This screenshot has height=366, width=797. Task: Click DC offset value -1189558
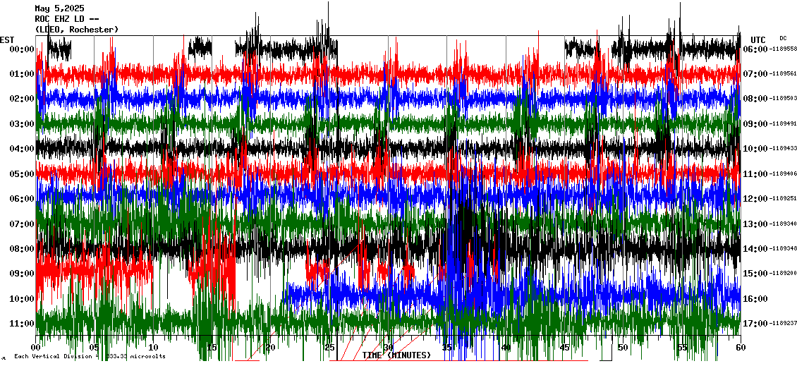(783, 49)
